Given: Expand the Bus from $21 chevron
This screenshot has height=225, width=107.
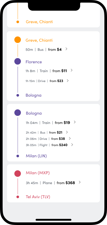Looking at the screenshot, I should coord(67,132).
